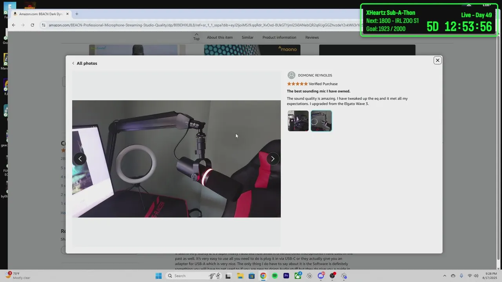Open Discord from taskbar
Image resolution: width=502 pixels, height=282 pixels.
point(321,276)
